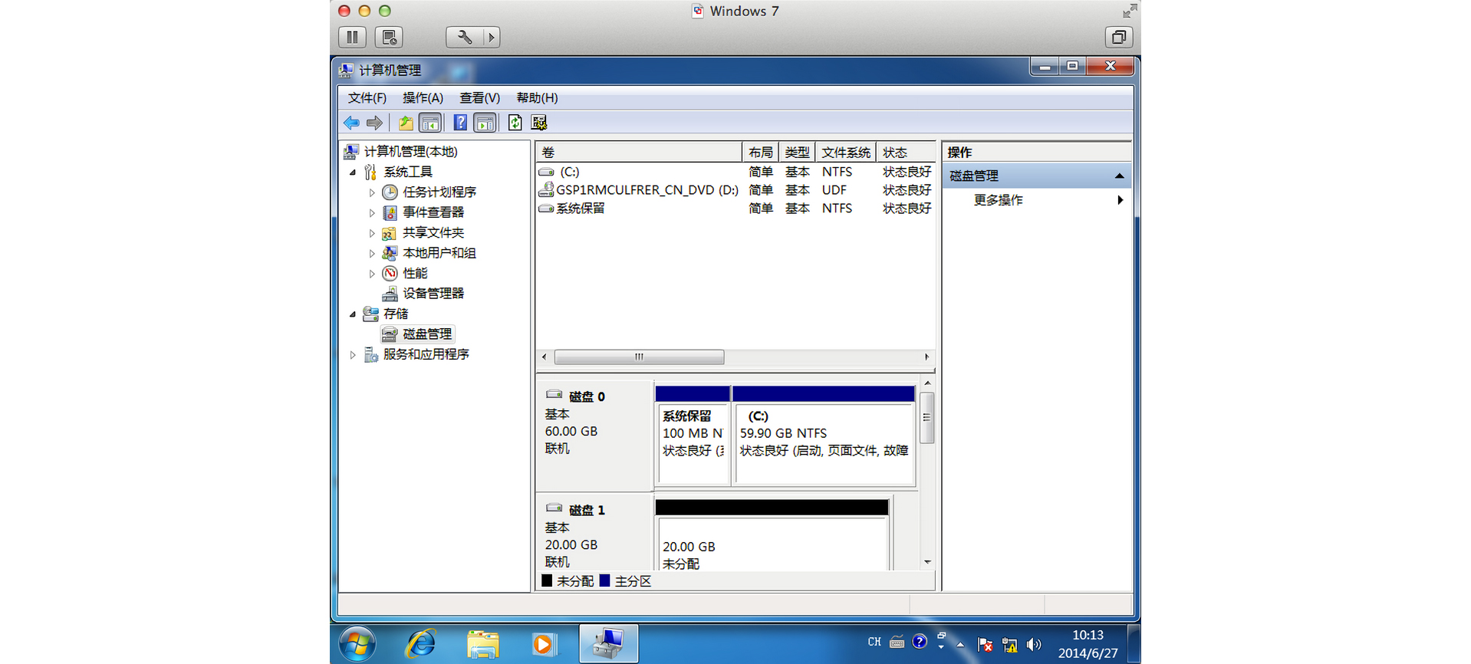Open the 文件(F) menu
Screen dimensions: 1471x664
pos(367,98)
